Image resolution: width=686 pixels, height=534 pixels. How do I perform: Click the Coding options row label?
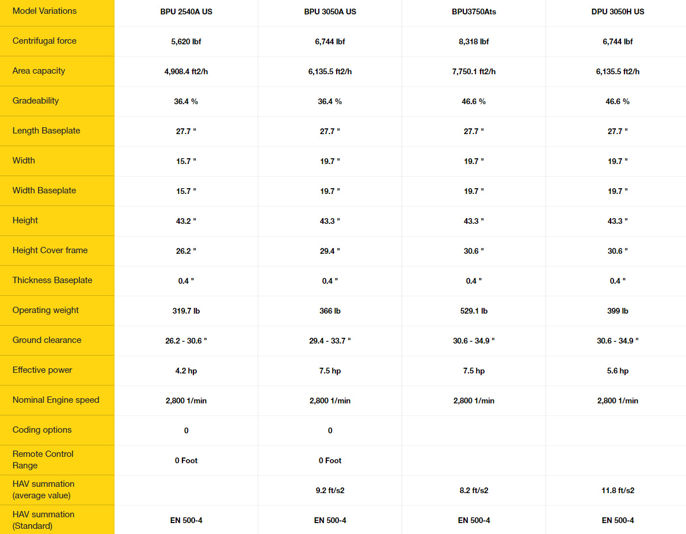coord(42,430)
